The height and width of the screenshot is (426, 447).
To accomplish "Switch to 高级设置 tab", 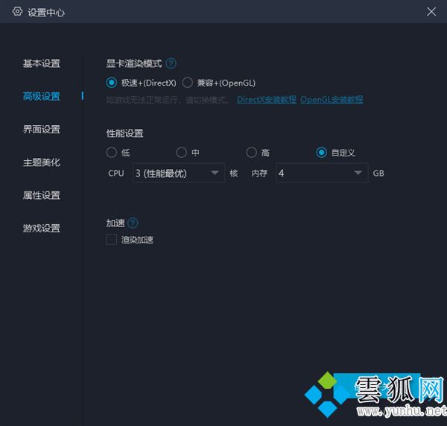I will point(42,96).
